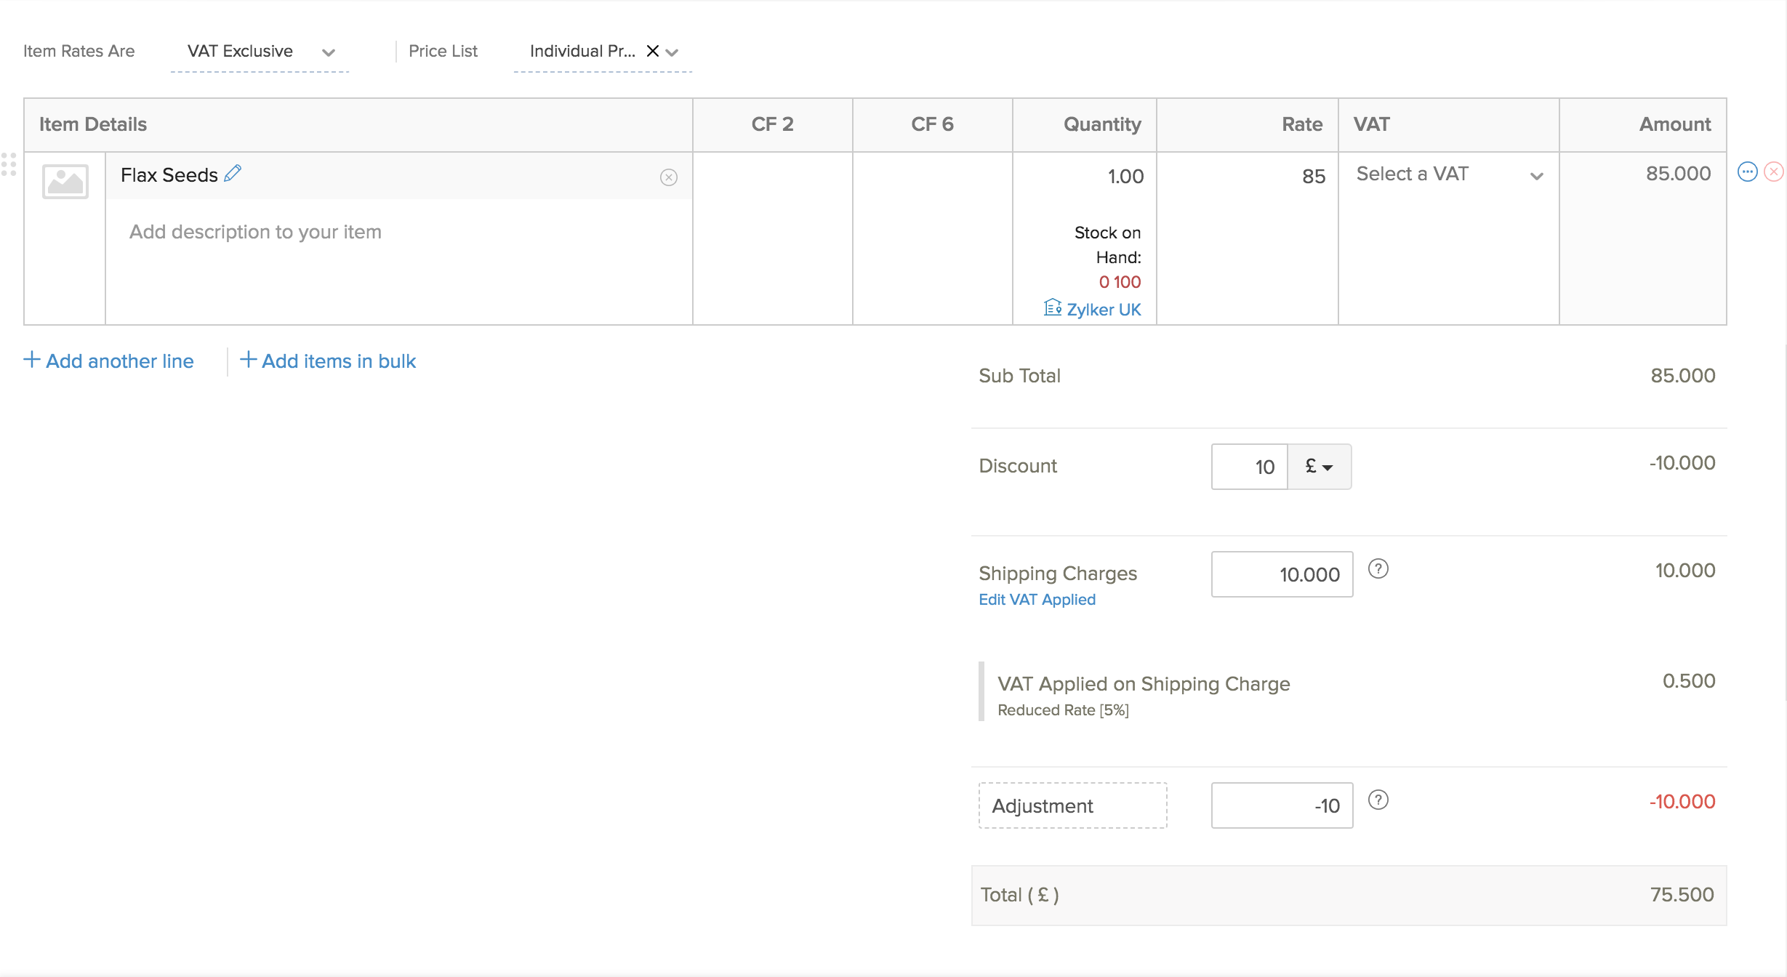
Task: Click the Shipping Charges help icon
Action: (1378, 569)
